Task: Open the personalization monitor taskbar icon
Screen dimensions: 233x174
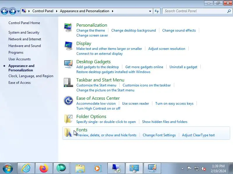Action: point(152,168)
